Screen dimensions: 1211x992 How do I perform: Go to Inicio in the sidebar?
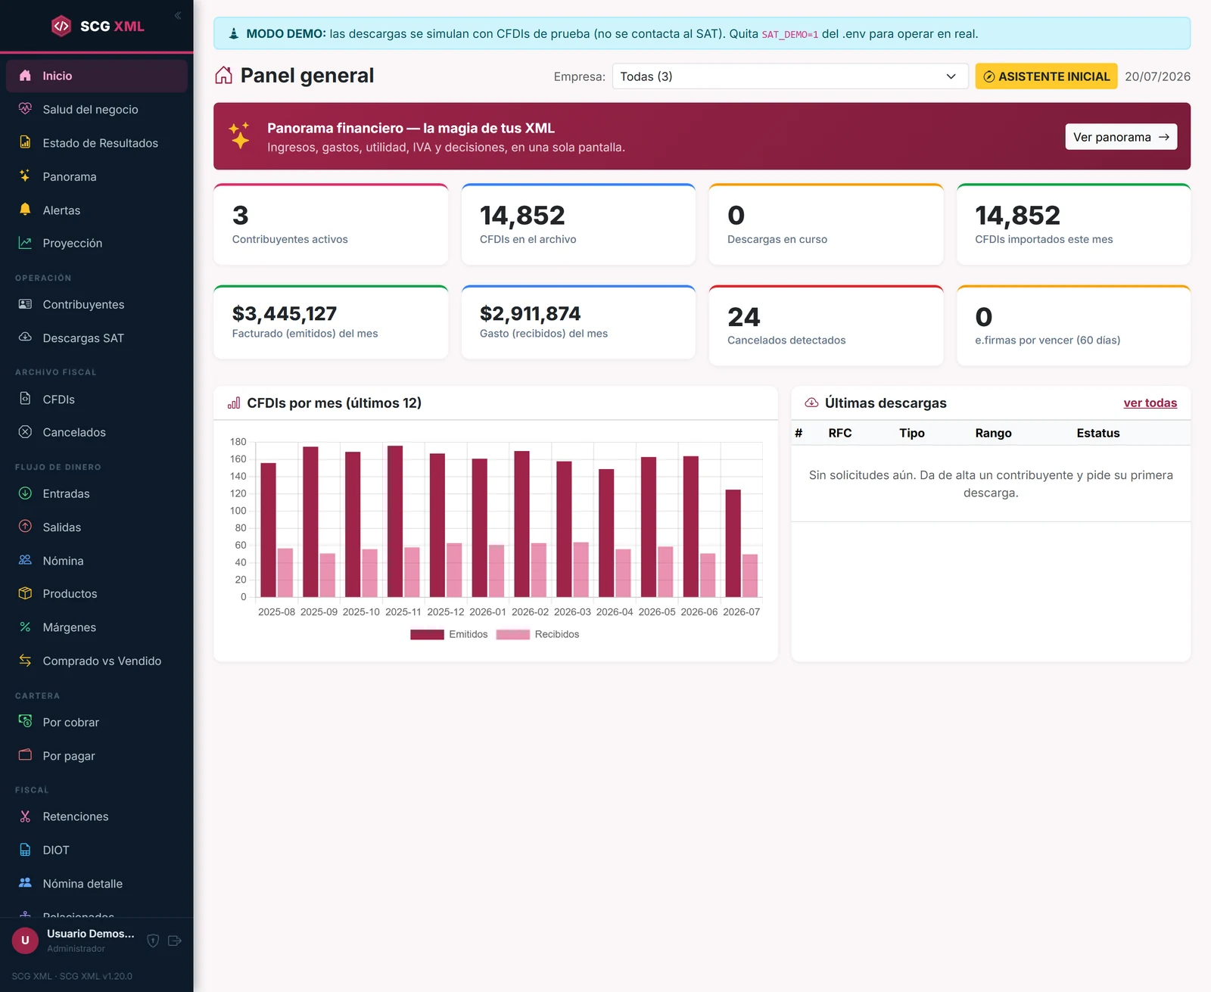(x=97, y=76)
